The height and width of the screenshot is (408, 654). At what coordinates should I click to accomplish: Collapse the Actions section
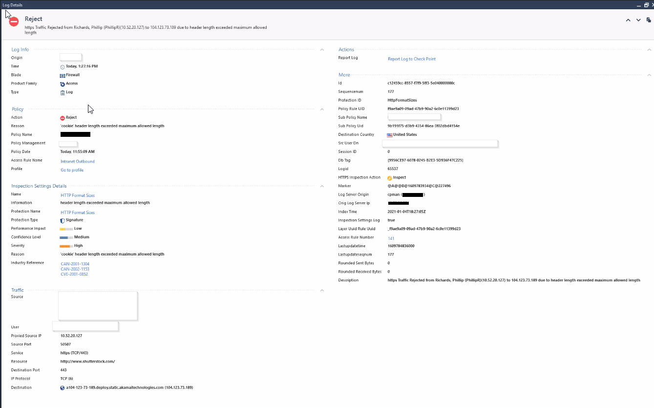pyautogui.click(x=649, y=50)
